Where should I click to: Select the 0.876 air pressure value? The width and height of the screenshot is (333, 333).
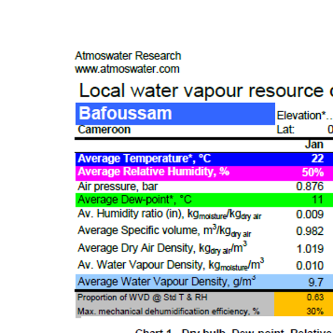pyautogui.click(x=310, y=186)
